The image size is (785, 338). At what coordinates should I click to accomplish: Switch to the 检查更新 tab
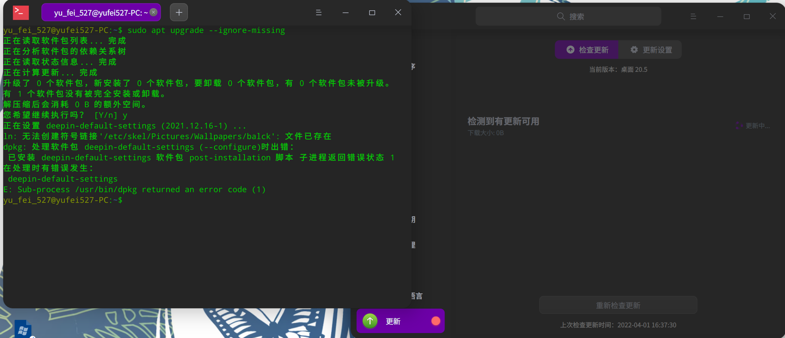(587, 50)
